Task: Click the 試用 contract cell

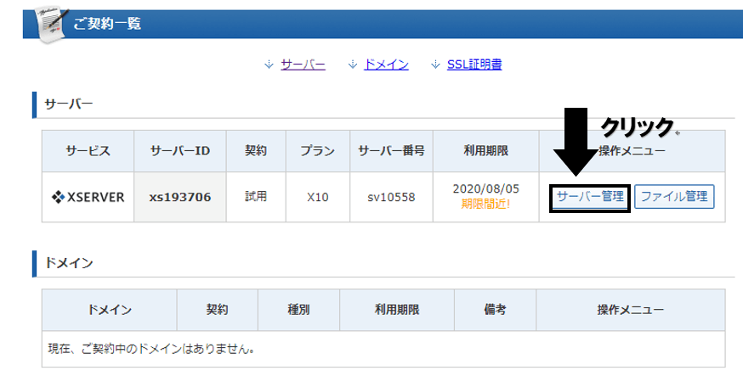Action: pyautogui.click(x=256, y=196)
